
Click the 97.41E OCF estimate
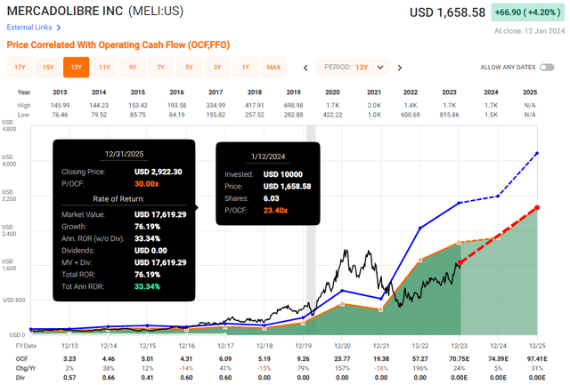tap(537, 359)
